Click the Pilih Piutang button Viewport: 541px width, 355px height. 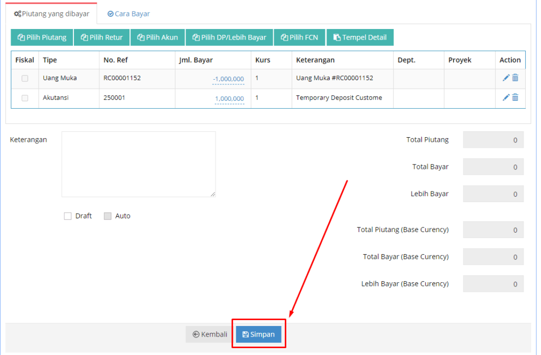(42, 37)
